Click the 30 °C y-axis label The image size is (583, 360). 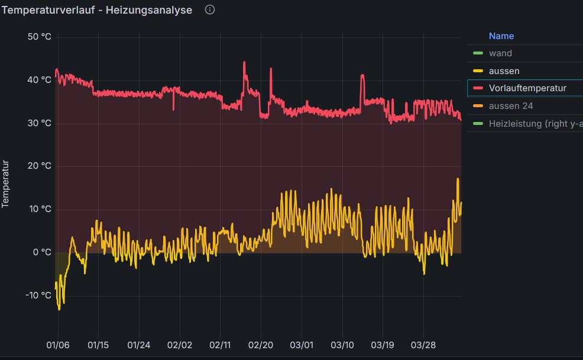[39, 123]
